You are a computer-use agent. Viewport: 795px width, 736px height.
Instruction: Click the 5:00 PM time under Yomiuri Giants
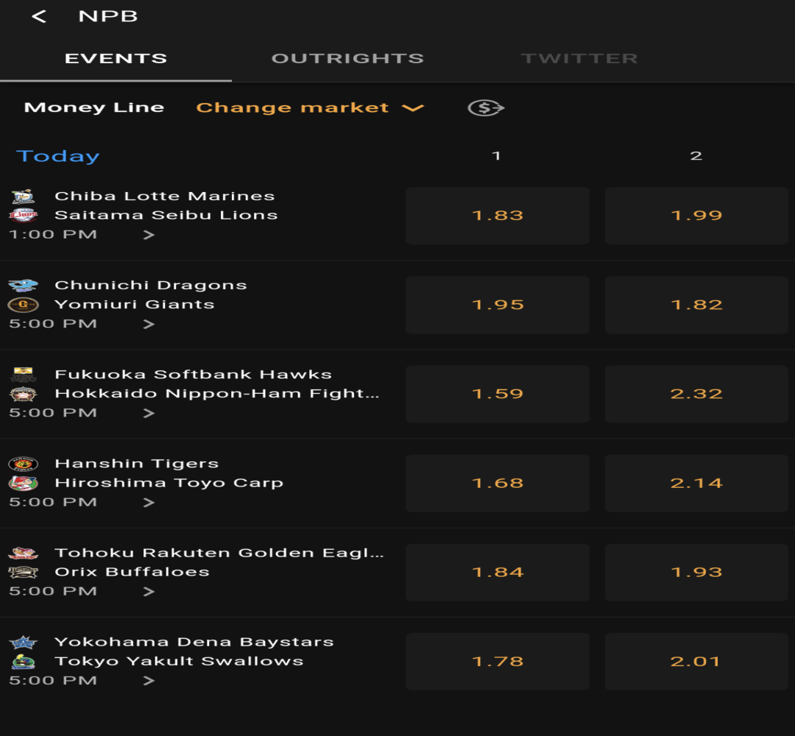point(53,324)
